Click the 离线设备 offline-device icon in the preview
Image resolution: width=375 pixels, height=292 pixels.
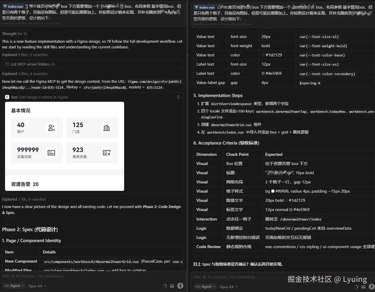pos(107,153)
